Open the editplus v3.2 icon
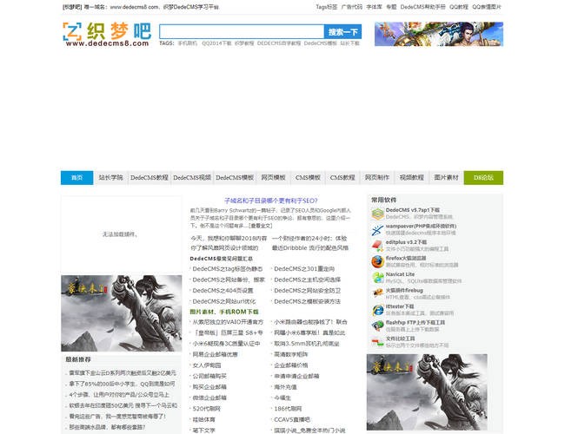The image size is (565, 434). (376, 245)
